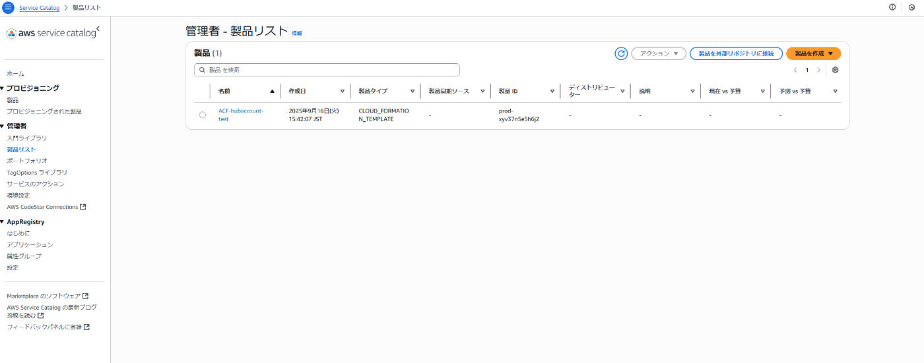The width and height of the screenshot is (924, 363).
Task: Open external link icon beside フィードバックパネルに登録
Action: point(86,327)
